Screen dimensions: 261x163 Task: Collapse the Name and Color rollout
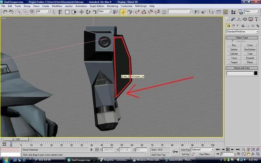click(x=242, y=68)
